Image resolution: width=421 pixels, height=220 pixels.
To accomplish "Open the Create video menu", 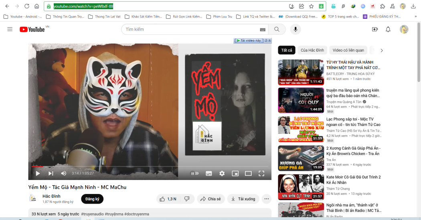I will 375,29.
